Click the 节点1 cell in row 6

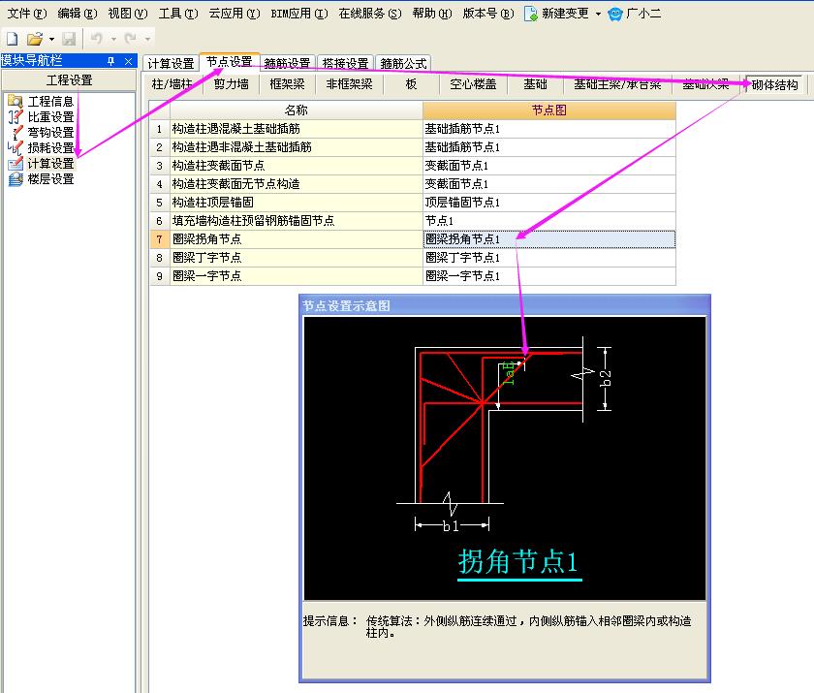(x=549, y=221)
